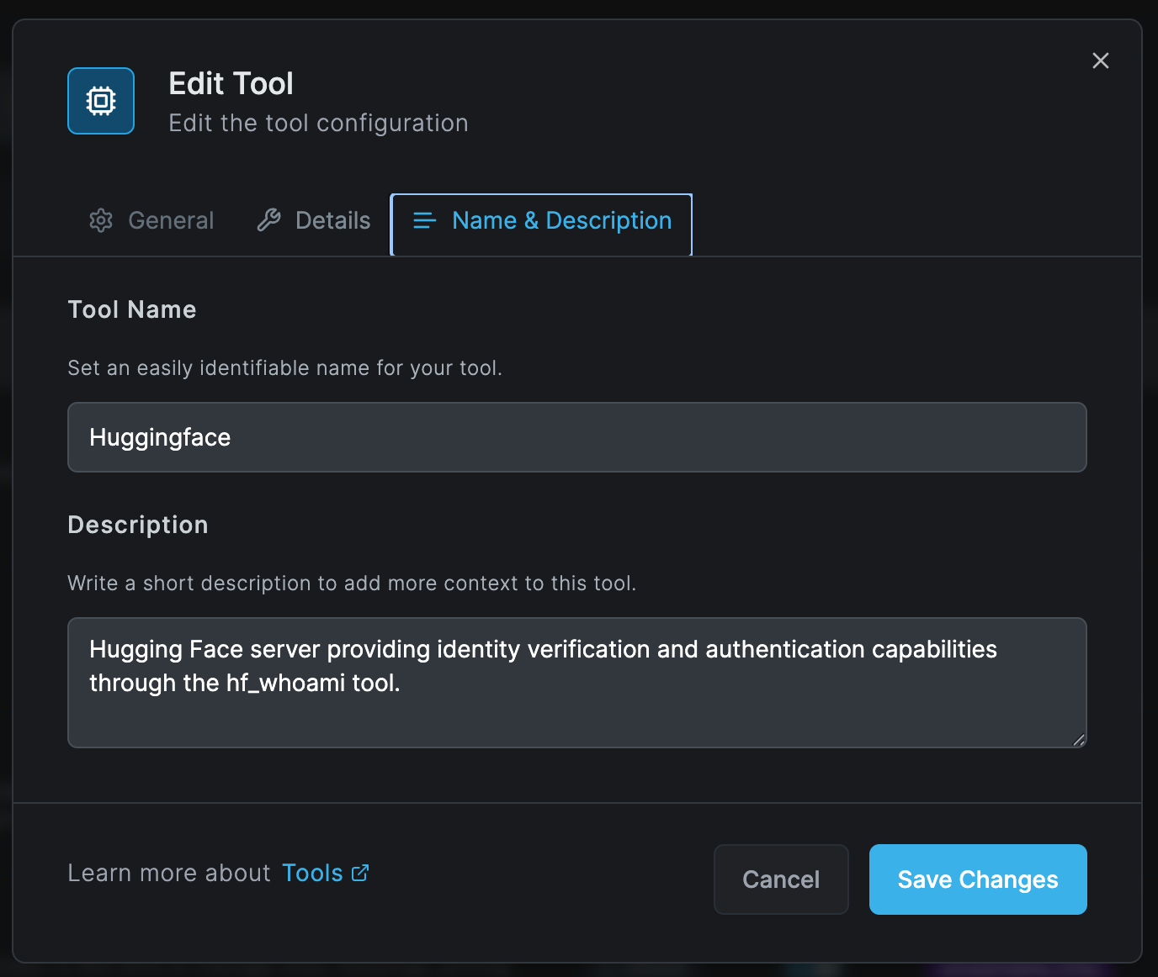Click Cancel to discard edits
This screenshot has width=1158, height=977.
[780, 879]
